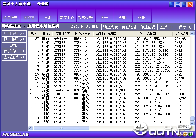Click the 应用程序 column header
This screenshot has width=196, height=138.
click(62, 34)
